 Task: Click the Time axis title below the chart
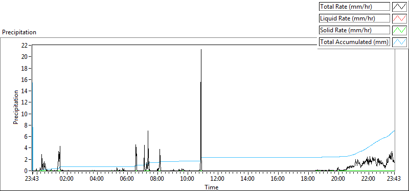coord(211,187)
